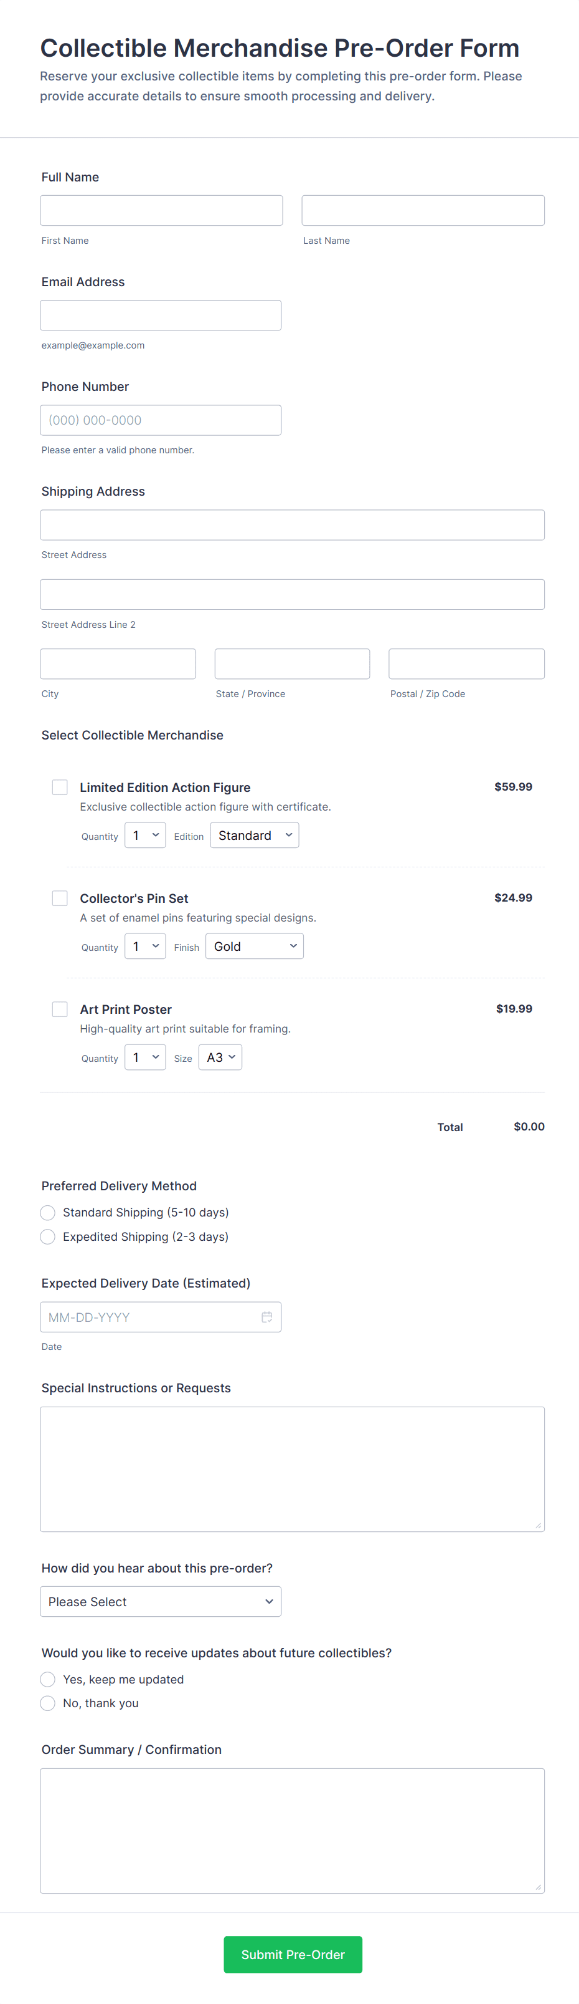Click the First Name input field

tap(162, 210)
